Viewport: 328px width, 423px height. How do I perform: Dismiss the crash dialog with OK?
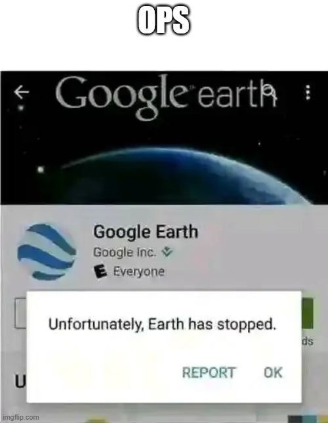click(273, 372)
